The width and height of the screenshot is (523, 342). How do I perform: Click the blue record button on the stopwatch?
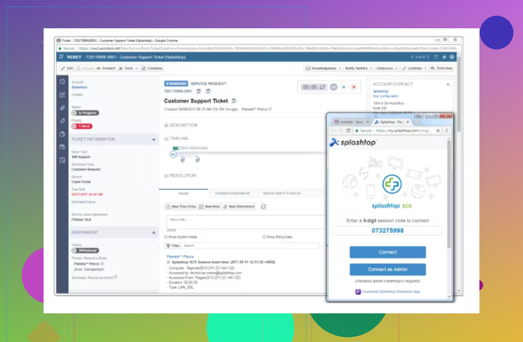[344, 87]
